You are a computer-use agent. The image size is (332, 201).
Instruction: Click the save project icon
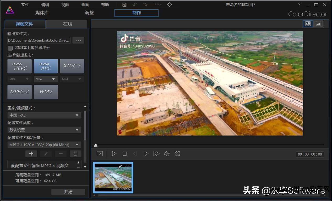tap(124, 5)
